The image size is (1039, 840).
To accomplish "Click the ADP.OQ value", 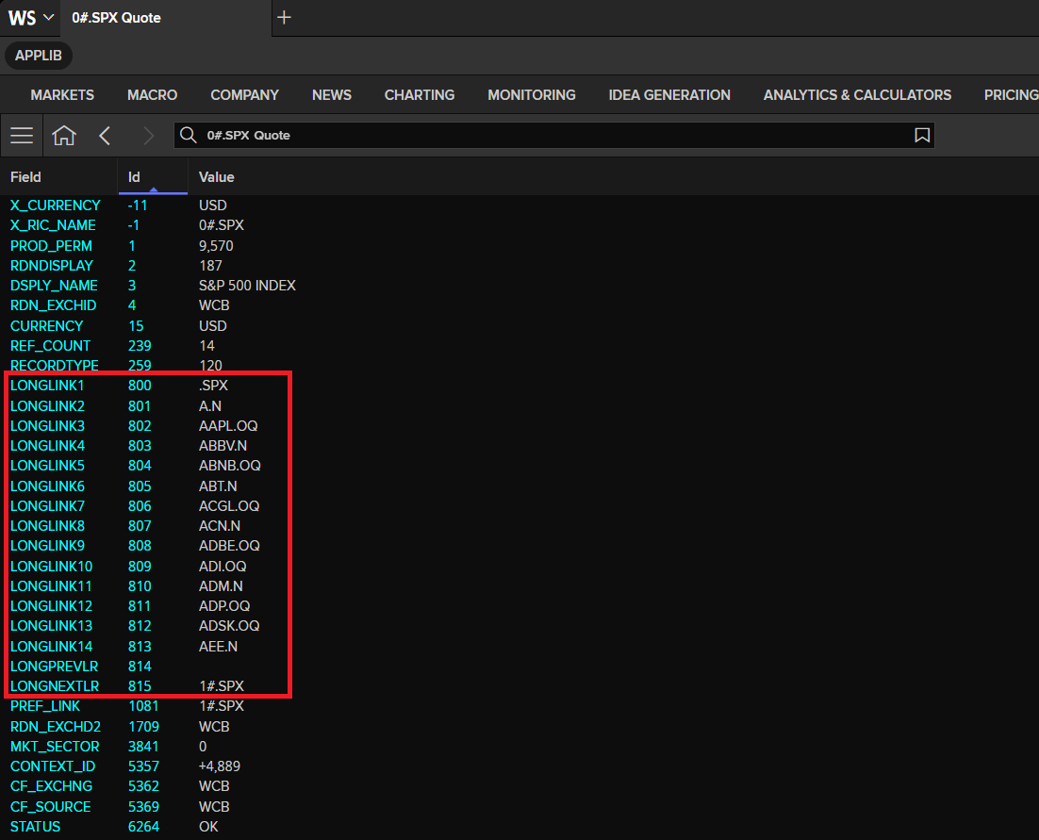I will (224, 606).
